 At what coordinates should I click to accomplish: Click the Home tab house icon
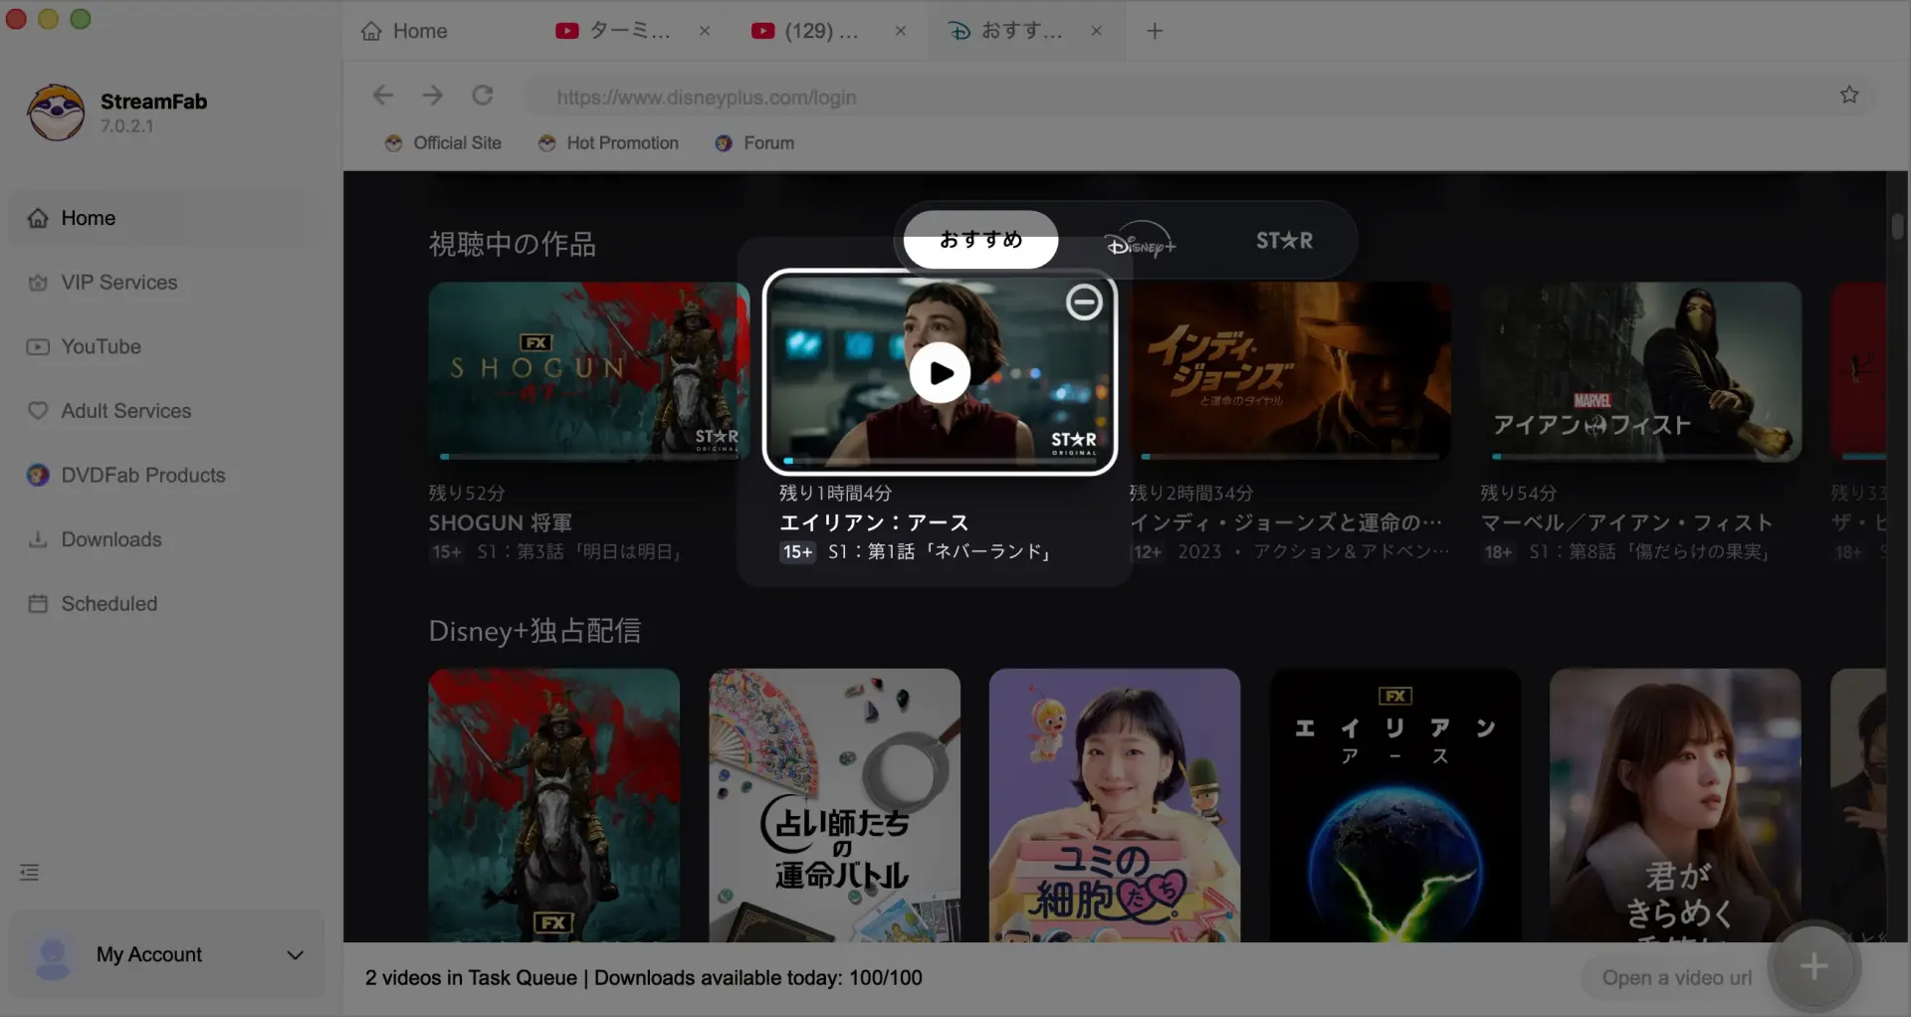pos(371,31)
